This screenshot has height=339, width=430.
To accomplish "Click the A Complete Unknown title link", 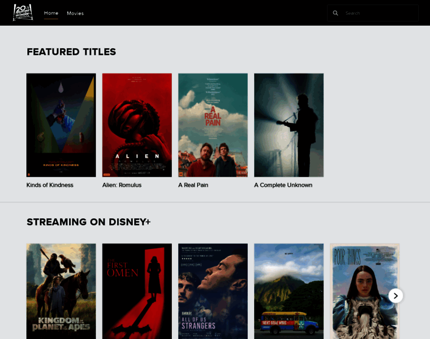I will [x=283, y=185].
